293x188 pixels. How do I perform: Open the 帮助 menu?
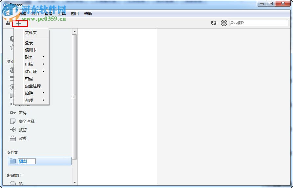tap(88, 14)
